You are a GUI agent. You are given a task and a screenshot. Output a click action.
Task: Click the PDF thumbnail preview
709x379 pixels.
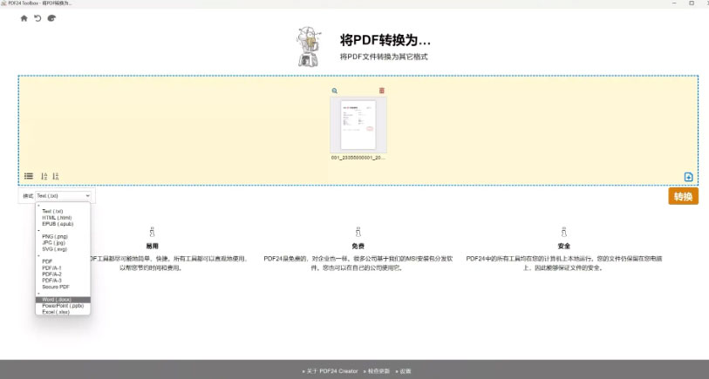point(358,125)
